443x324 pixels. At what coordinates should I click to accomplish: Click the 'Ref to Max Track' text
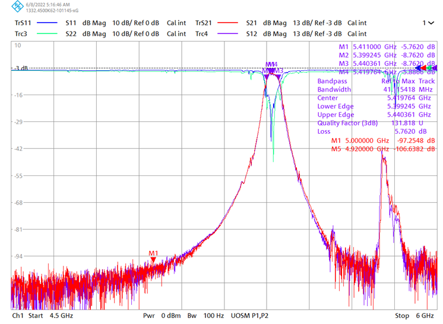[408, 81]
